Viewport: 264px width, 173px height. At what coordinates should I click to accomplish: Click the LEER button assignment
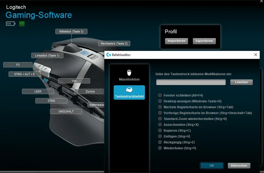[x=38, y=91]
